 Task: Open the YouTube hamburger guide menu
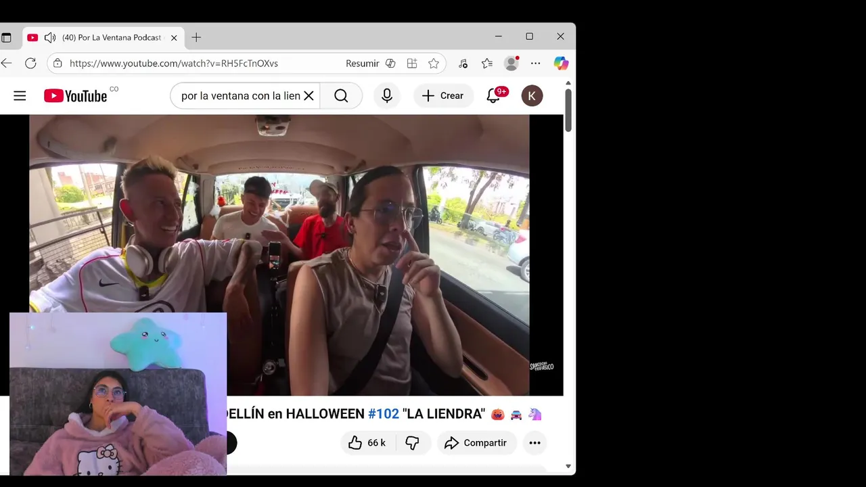point(20,96)
